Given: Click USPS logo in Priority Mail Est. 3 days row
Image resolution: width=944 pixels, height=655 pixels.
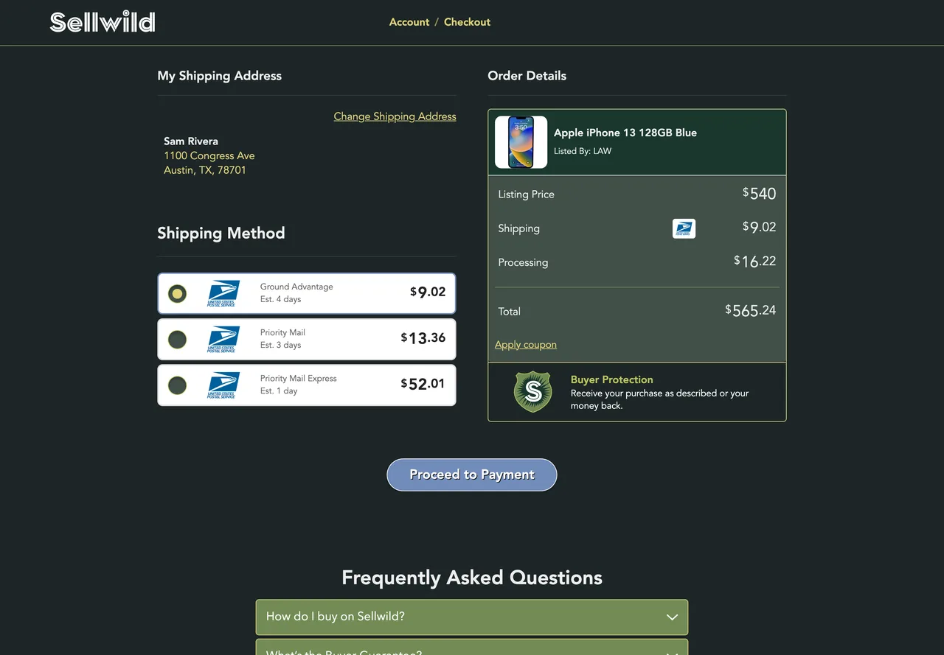Looking at the screenshot, I should [223, 339].
